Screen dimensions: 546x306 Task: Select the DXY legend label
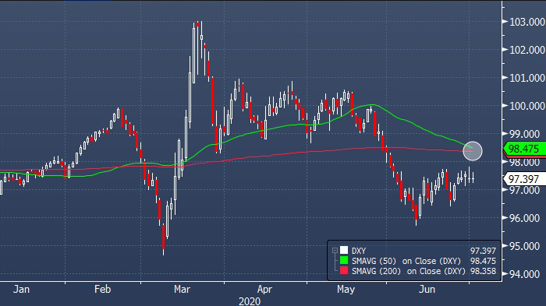(359, 251)
